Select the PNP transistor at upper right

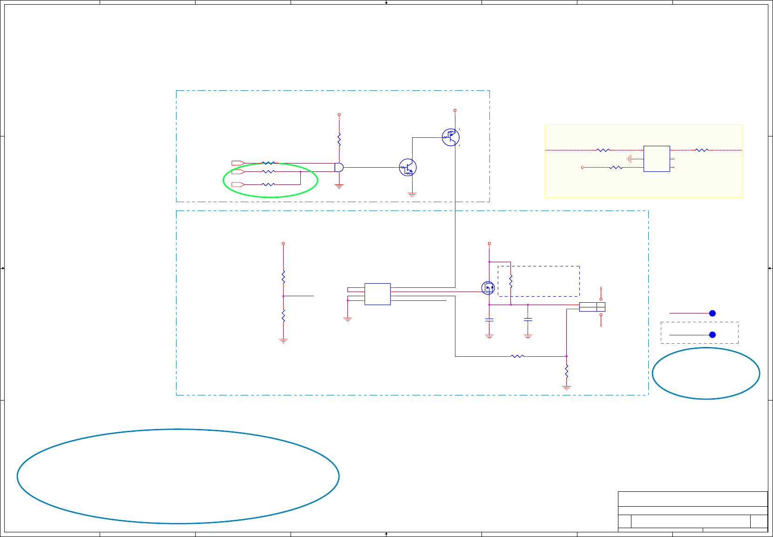(x=451, y=137)
